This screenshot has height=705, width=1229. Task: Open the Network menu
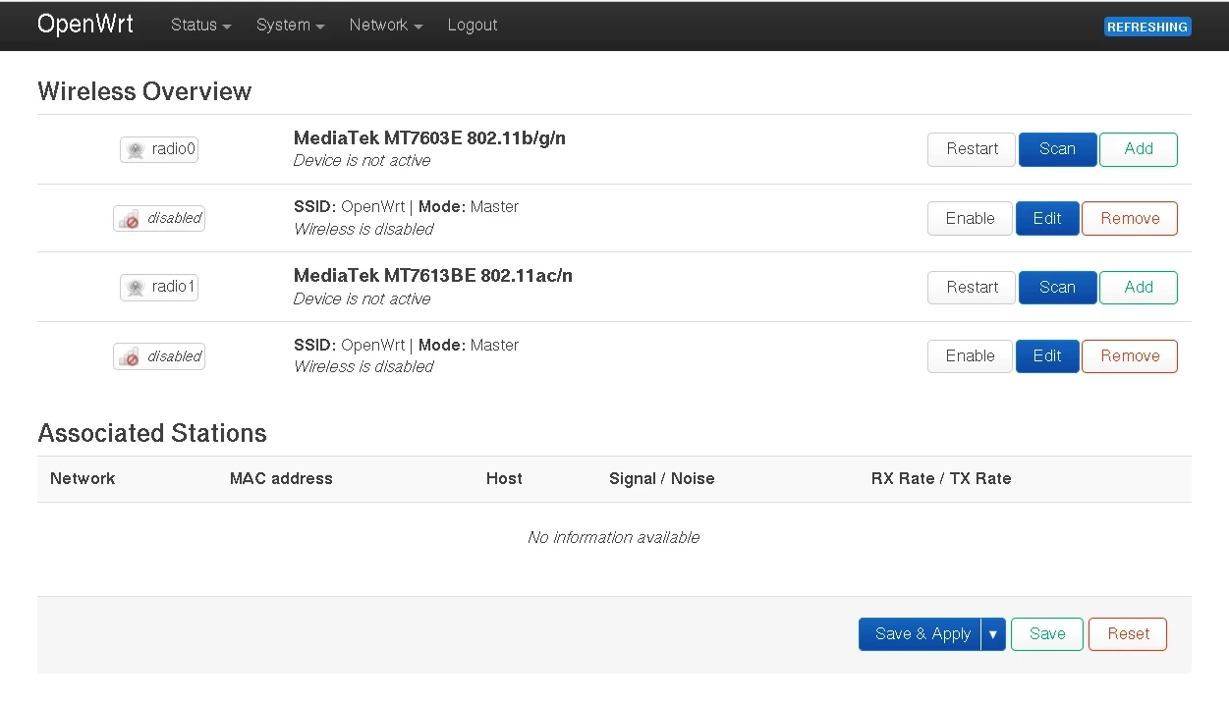pyautogui.click(x=385, y=26)
